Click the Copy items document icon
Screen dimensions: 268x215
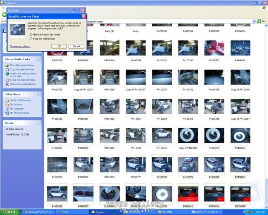click(7, 70)
